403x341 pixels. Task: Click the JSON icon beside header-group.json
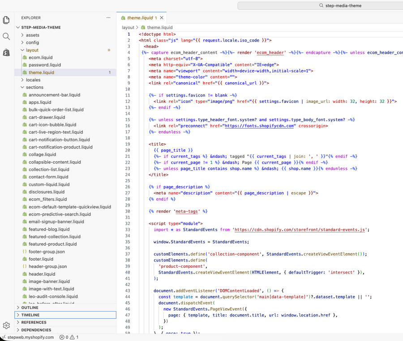[25, 266]
